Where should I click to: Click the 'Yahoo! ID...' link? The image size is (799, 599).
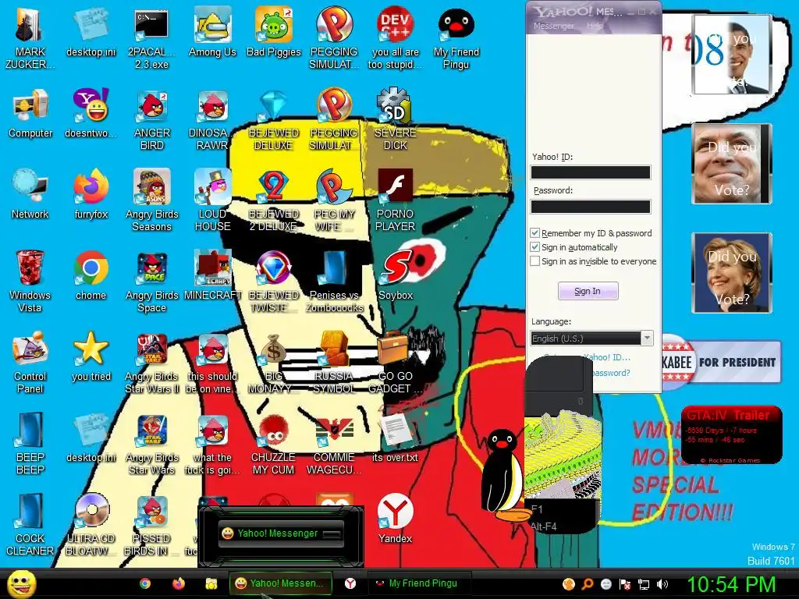(x=607, y=357)
